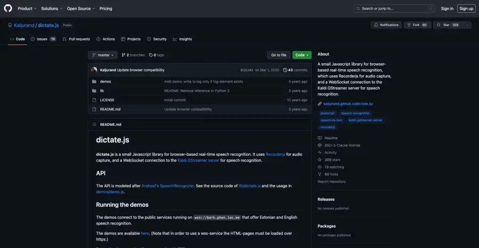Switch to the Actions tab

pos(105,39)
